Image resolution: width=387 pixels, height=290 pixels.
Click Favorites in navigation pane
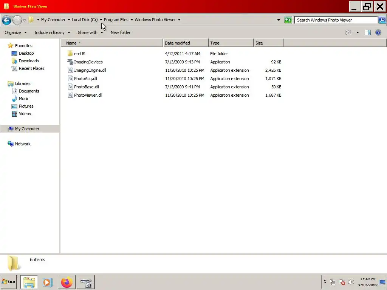pyautogui.click(x=24, y=46)
